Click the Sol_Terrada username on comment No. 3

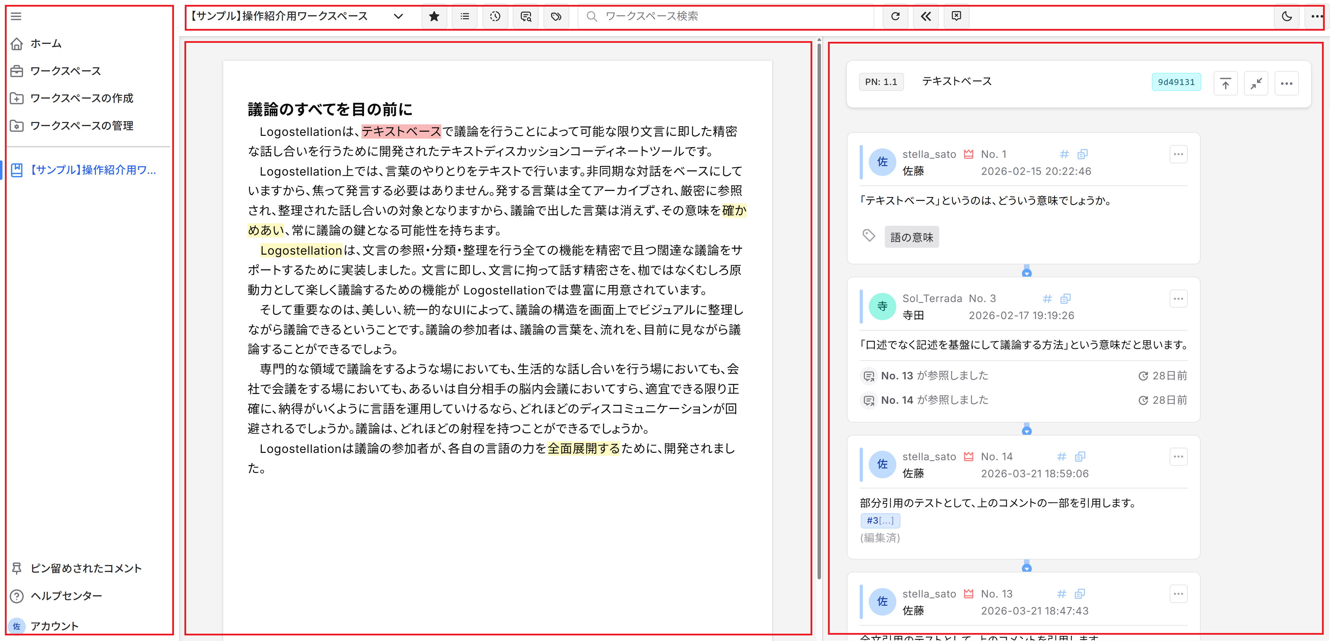coord(932,299)
